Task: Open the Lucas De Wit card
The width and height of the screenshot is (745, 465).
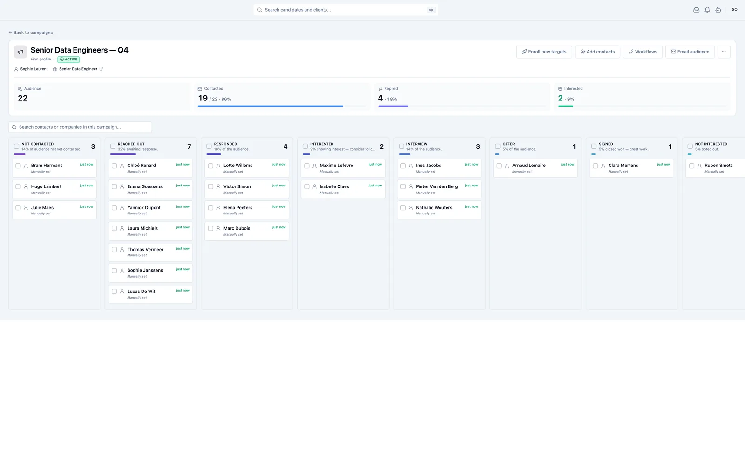Action: click(x=150, y=294)
